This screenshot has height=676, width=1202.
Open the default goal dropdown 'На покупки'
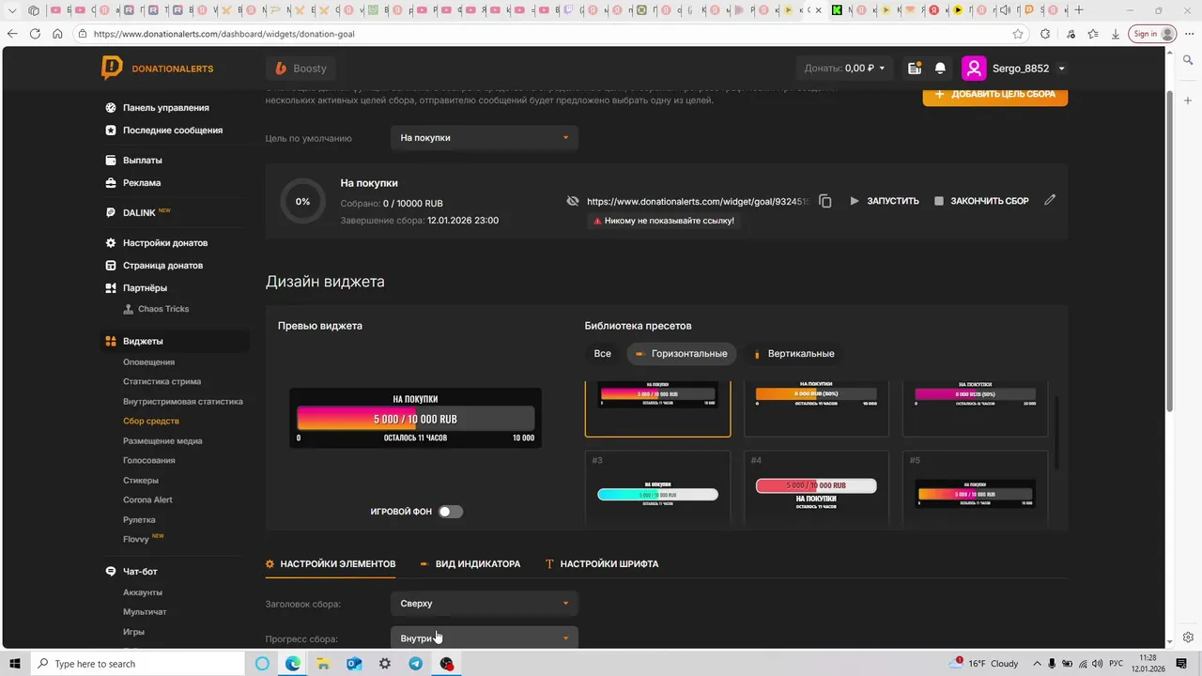pyautogui.click(x=485, y=138)
